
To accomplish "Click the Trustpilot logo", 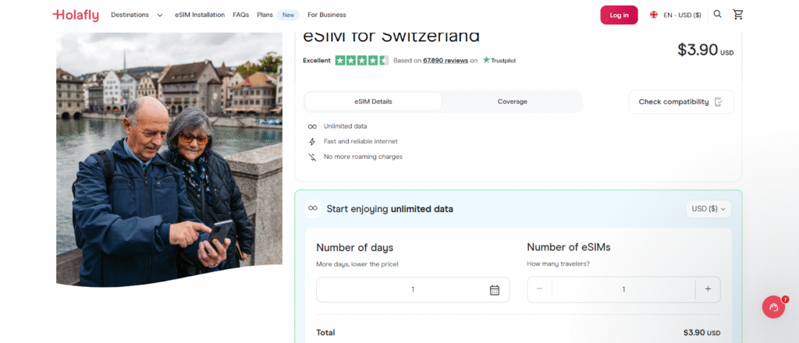I will coord(499,60).
